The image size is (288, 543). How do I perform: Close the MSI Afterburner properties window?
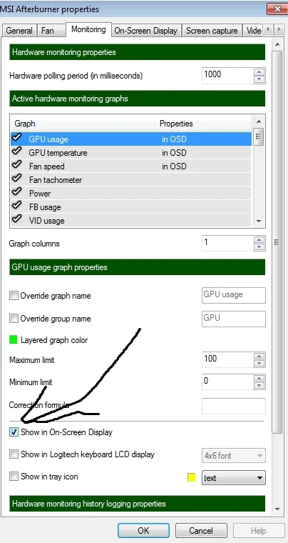point(277,9)
